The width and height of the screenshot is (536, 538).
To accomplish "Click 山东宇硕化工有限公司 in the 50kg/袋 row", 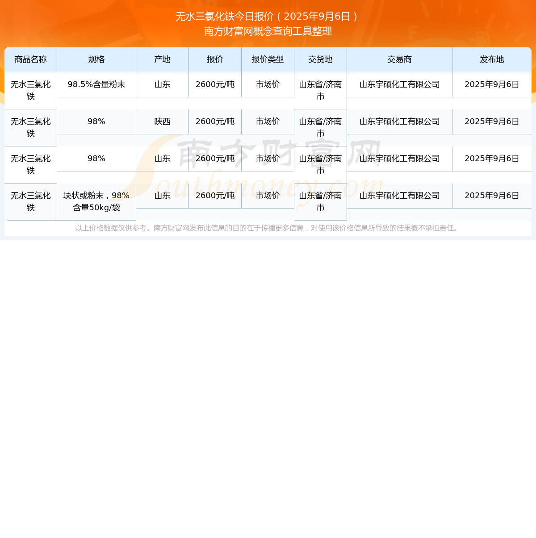I will pos(400,196).
